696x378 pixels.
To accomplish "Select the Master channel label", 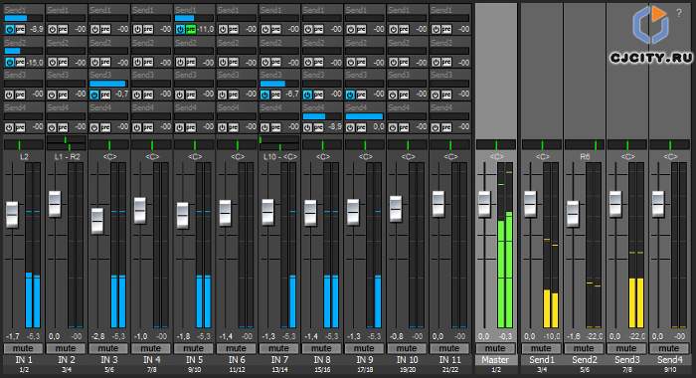I will coord(496,360).
